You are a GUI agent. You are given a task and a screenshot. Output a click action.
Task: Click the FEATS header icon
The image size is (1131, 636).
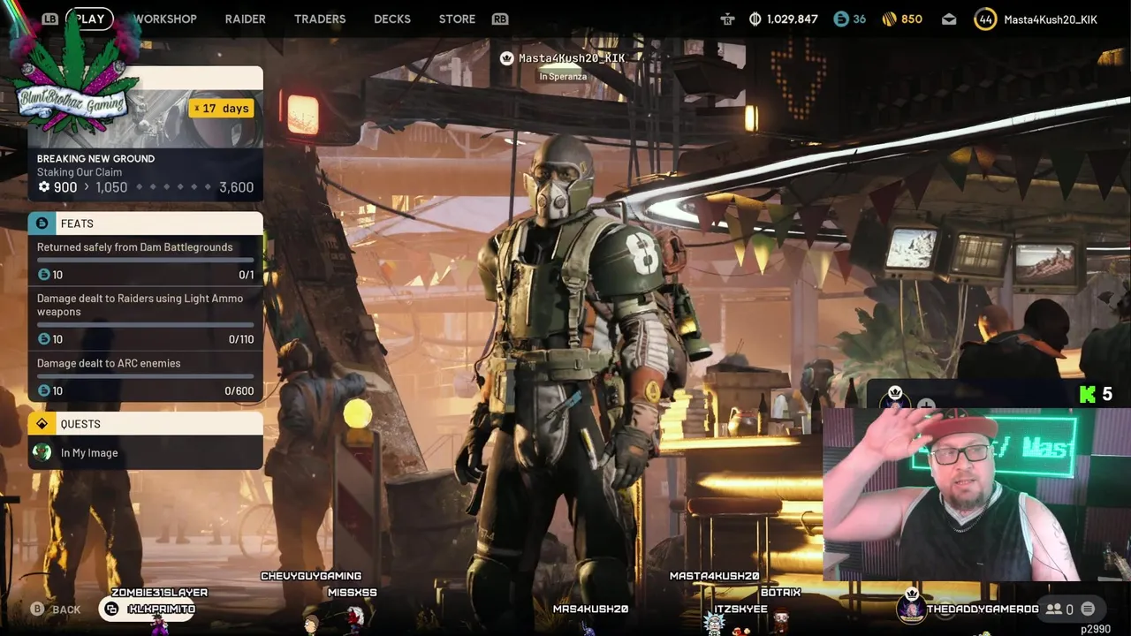42,223
